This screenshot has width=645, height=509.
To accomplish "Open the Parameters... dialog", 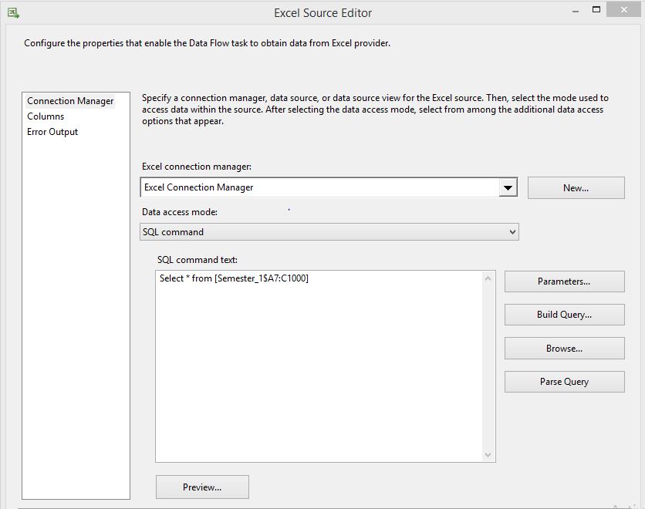I will (565, 281).
